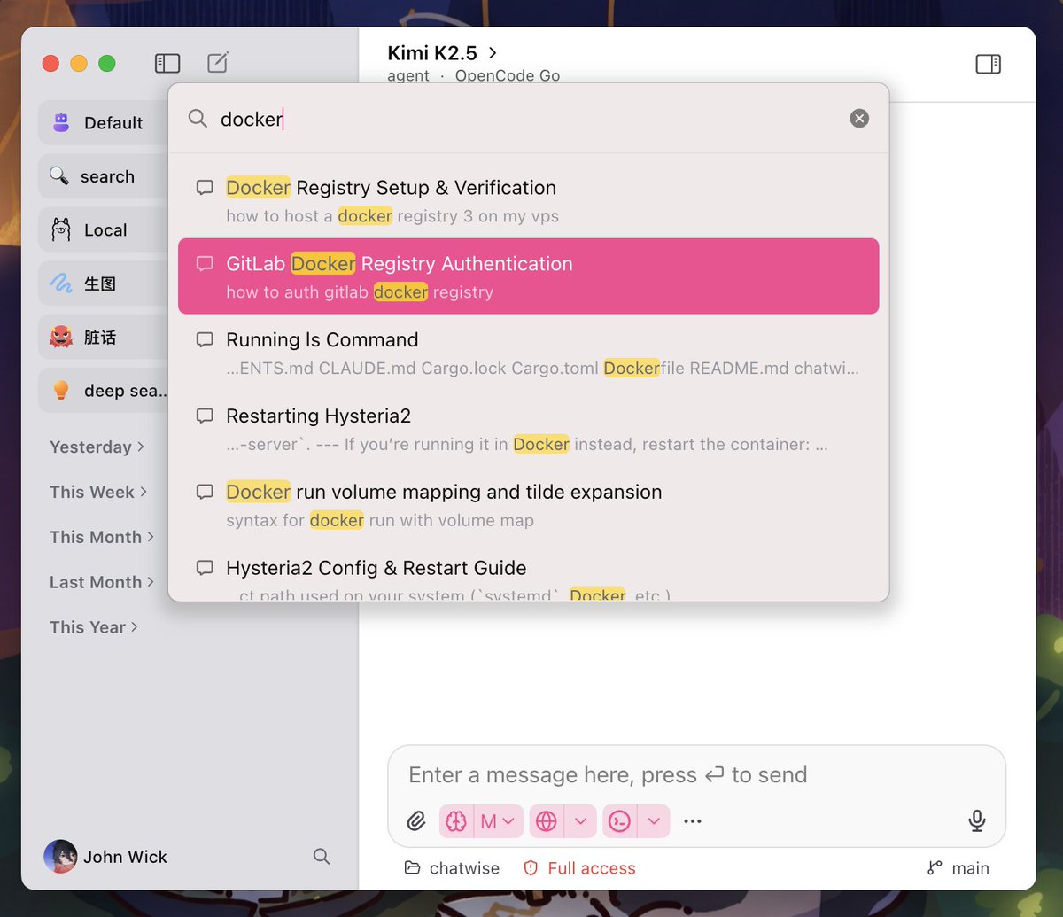The height and width of the screenshot is (917, 1063).
Task: Click the message input field
Action: (696, 775)
